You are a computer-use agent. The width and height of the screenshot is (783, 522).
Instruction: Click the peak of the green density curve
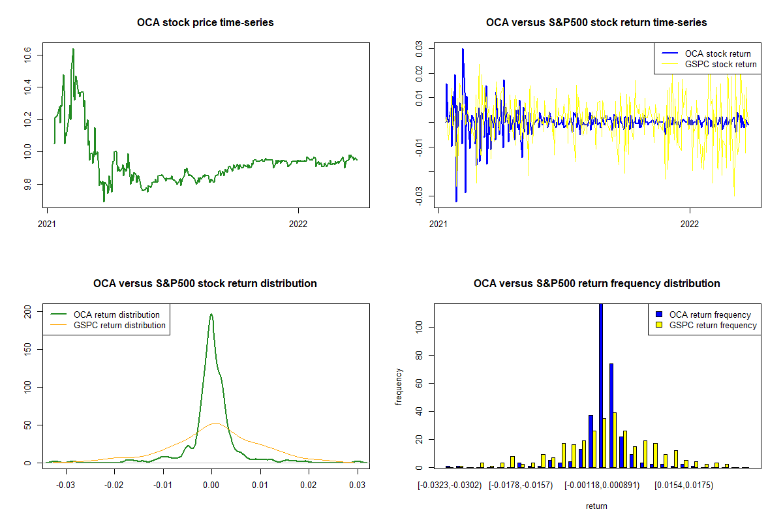click(x=211, y=315)
